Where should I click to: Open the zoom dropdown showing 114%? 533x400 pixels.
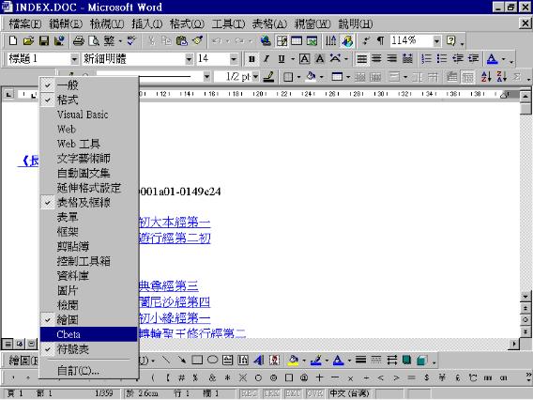point(436,41)
